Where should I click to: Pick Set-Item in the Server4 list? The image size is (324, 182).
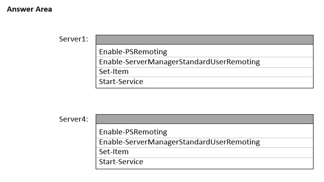(x=114, y=152)
